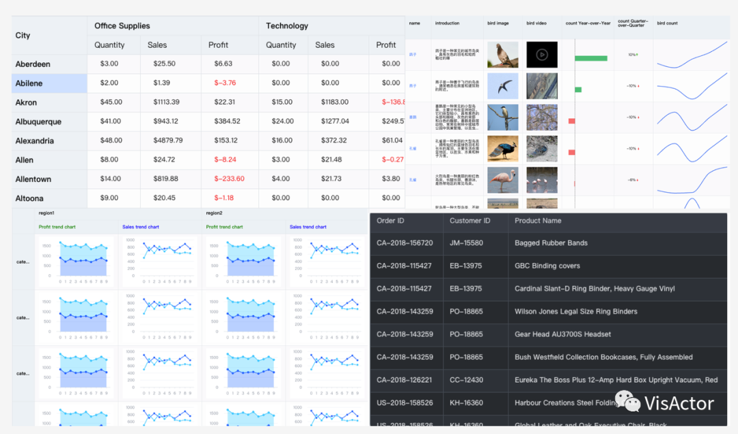738x434 pixels.
Task: Click the count Year-over-Year column header
Action: (588, 23)
